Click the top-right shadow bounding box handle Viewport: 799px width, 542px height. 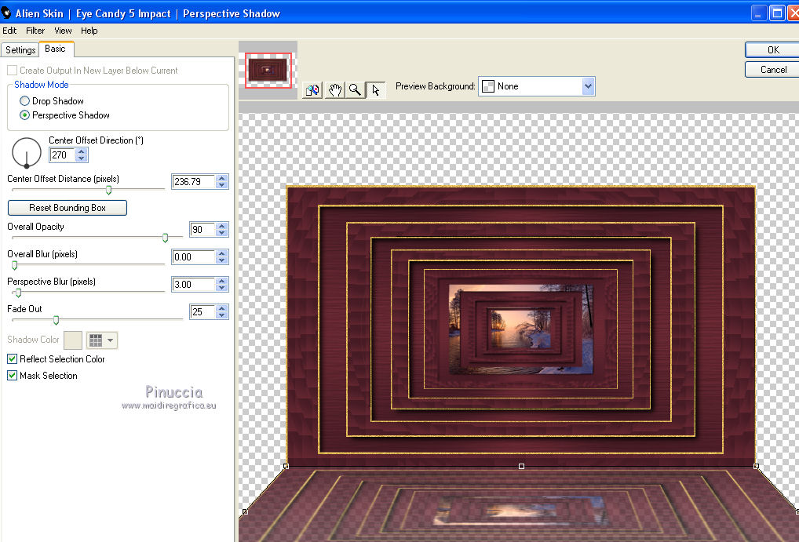756,466
